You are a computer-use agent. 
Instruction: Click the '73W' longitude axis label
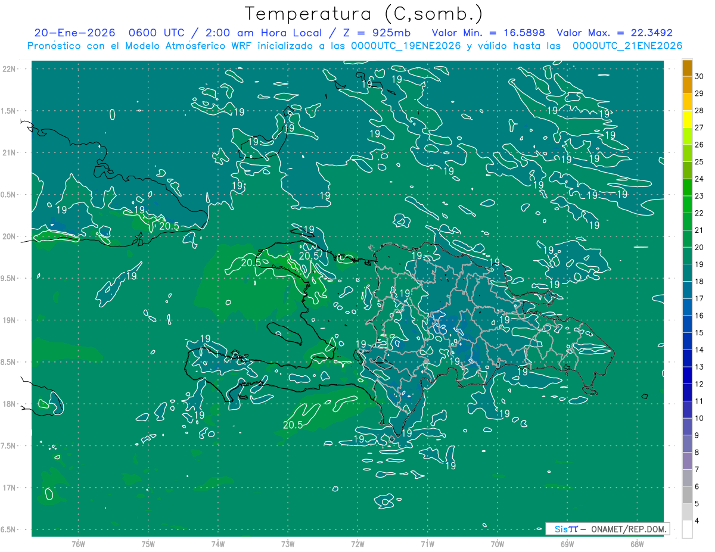pos(288,544)
